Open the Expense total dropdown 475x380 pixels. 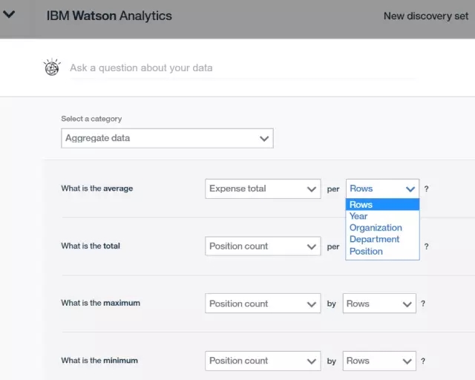263,189
